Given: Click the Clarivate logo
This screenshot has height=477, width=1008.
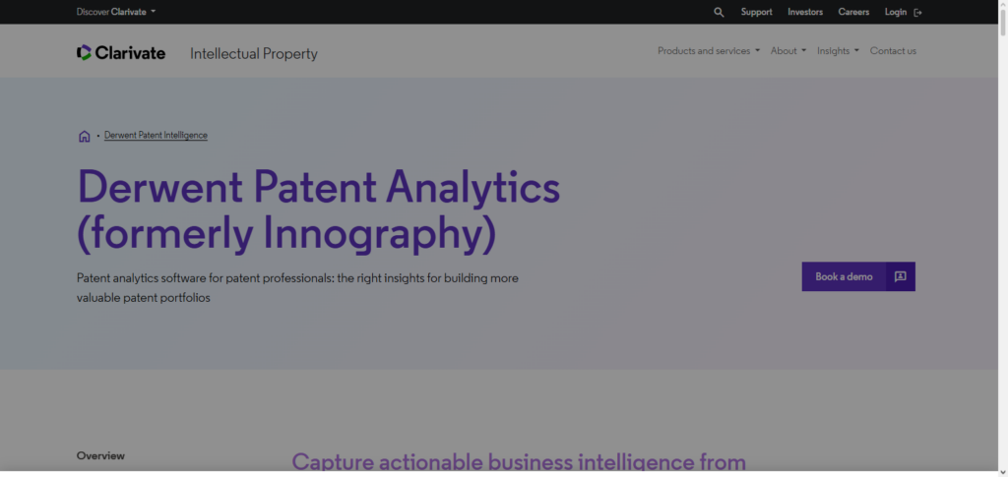Looking at the screenshot, I should (x=121, y=53).
